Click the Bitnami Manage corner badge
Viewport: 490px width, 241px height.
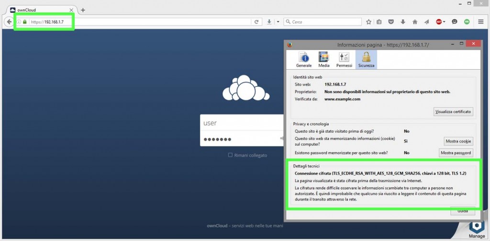[477, 229]
